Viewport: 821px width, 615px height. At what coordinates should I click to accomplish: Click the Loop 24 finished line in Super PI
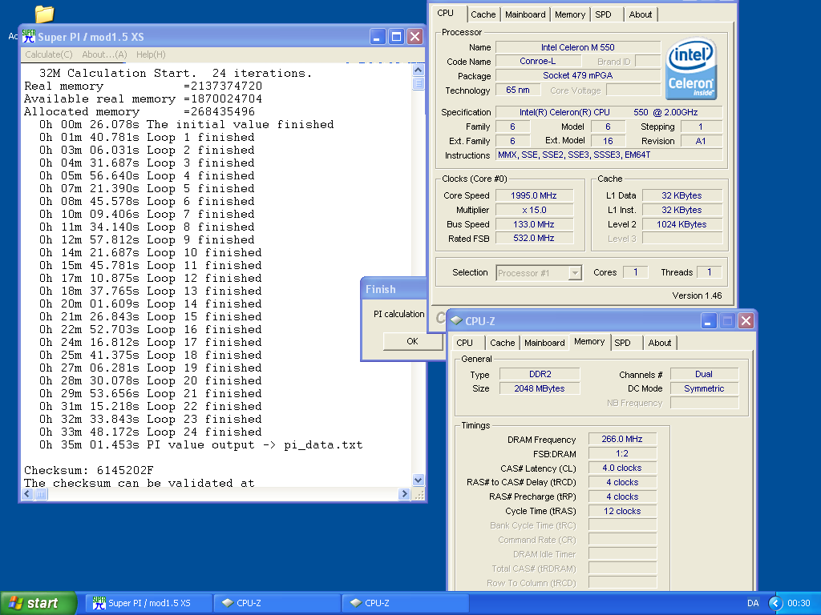click(x=150, y=432)
